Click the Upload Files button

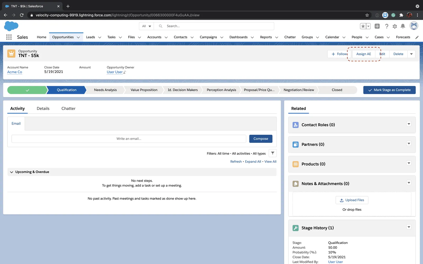tap(352, 200)
